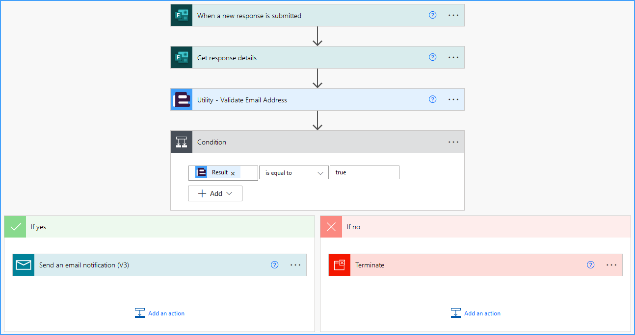
Task: Open the ellipsis menu on 'Utility - Validate Email Address'
Action: click(x=453, y=99)
